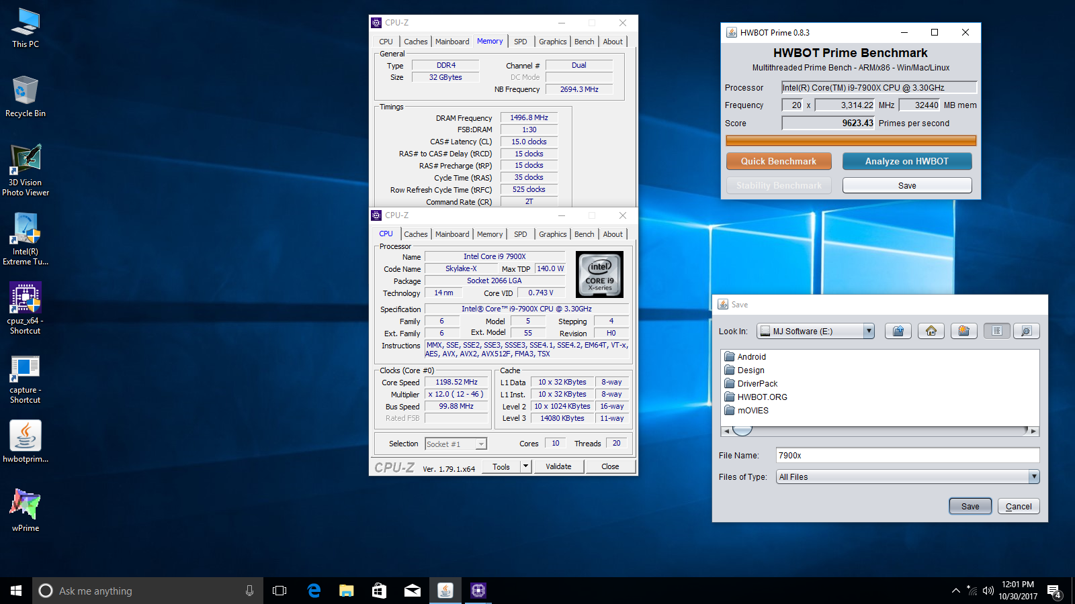Open Mail app from taskbar
The height and width of the screenshot is (604, 1075).
pos(413,591)
